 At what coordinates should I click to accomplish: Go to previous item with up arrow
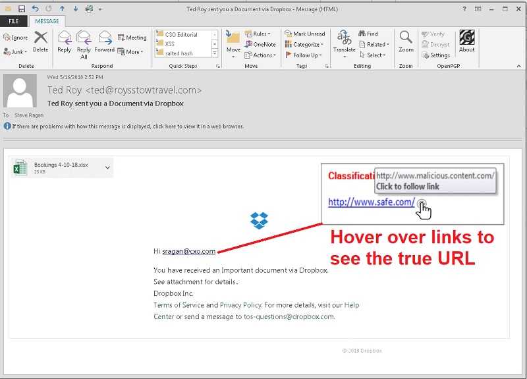pos(62,9)
